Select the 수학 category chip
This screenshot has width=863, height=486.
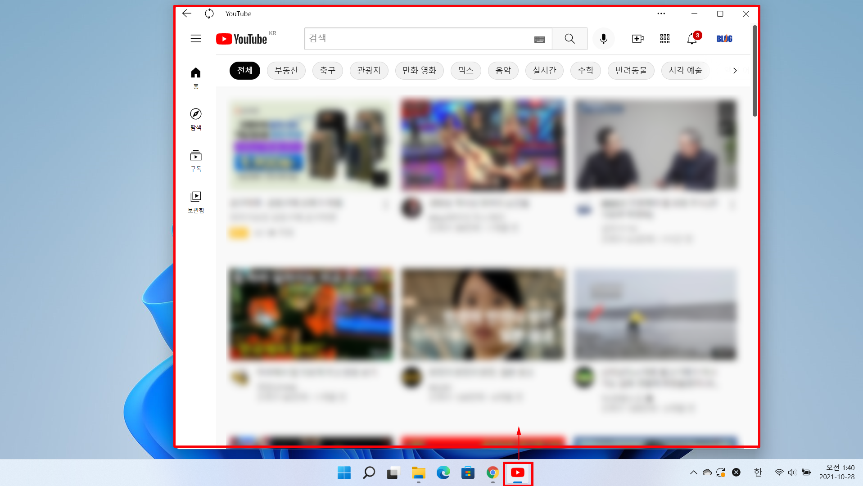click(586, 71)
